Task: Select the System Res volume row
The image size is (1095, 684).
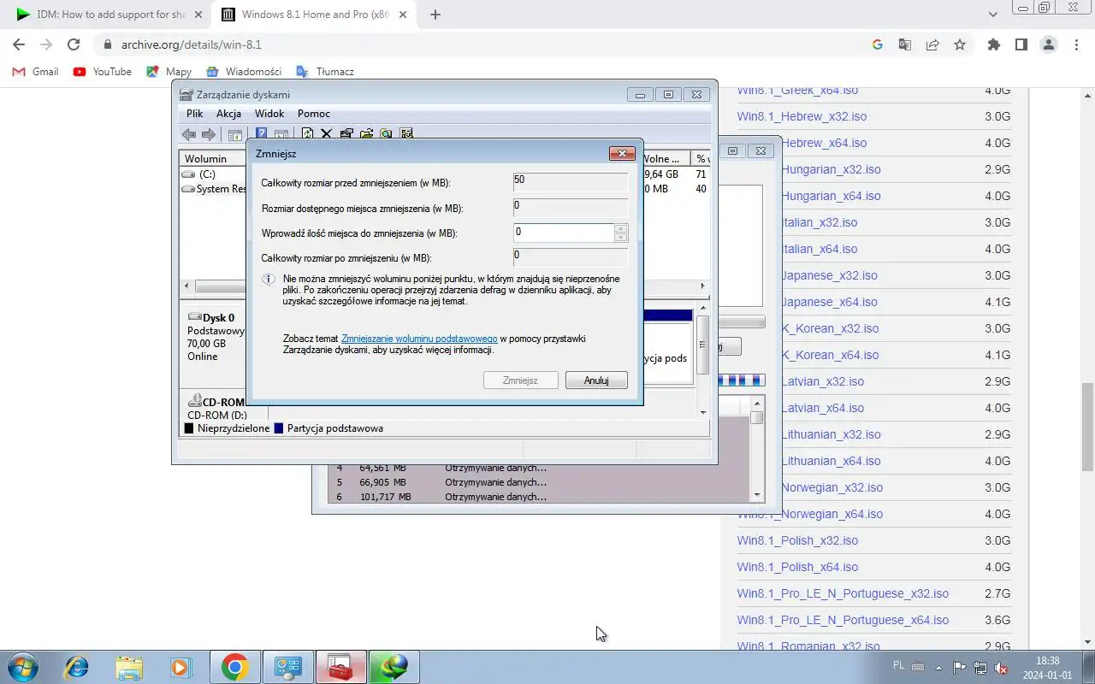Action: [x=214, y=189]
